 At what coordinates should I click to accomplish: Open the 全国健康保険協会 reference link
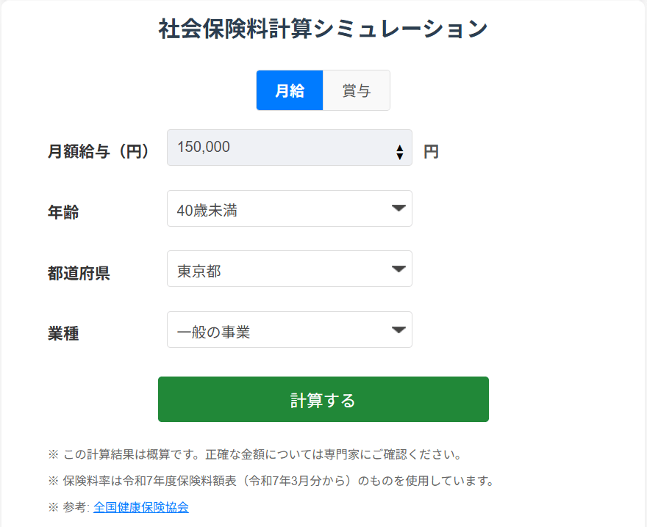coord(141,507)
